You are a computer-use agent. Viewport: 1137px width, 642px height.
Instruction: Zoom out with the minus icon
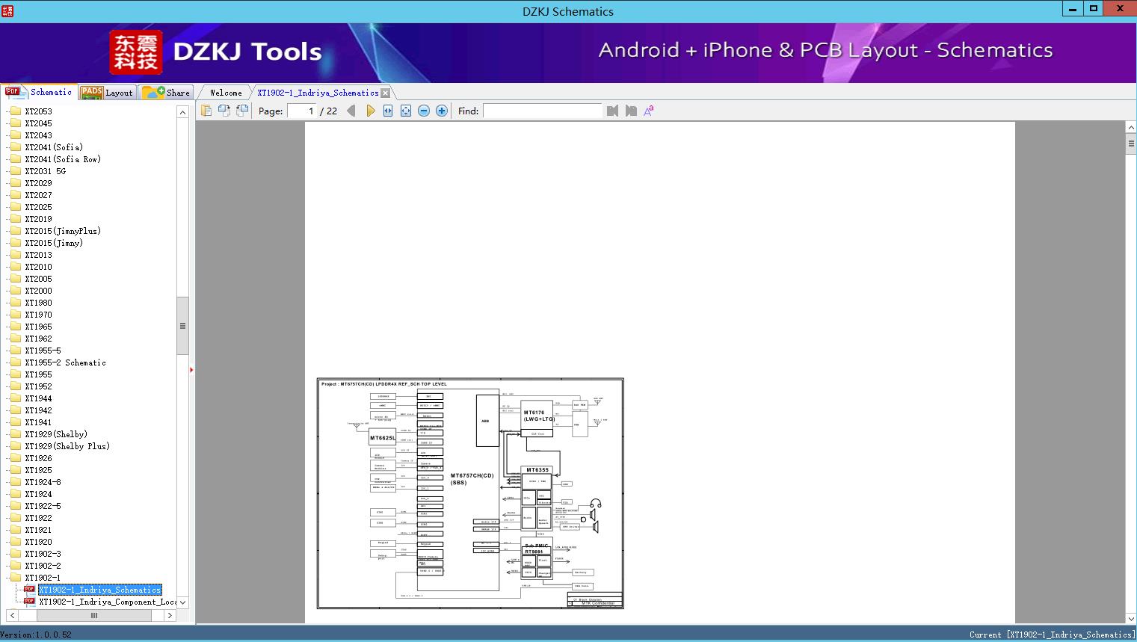(424, 111)
